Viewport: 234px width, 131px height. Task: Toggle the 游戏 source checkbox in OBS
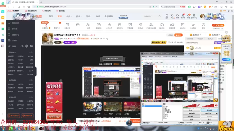pos(164,116)
